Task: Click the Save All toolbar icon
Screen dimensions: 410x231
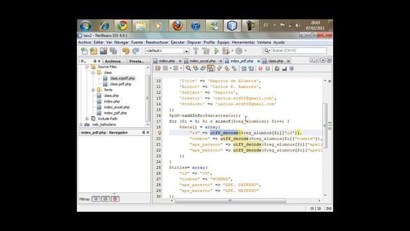Action: (113, 51)
